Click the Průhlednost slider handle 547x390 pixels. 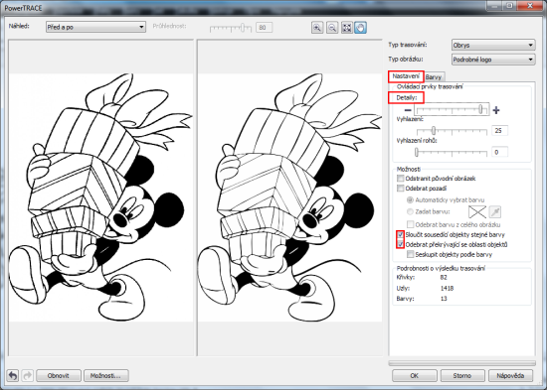[x=243, y=28]
